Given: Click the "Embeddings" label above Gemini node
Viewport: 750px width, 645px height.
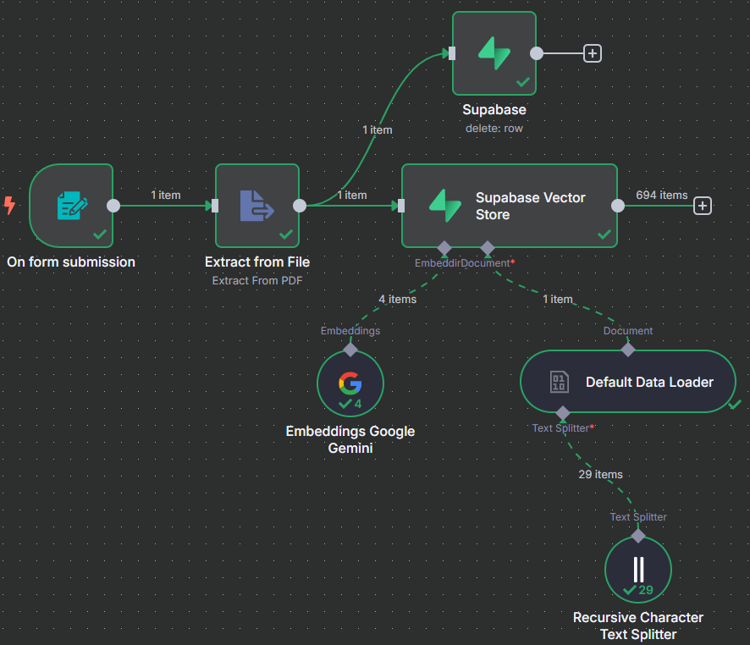Looking at the screenshot, I should (x=350, y=331).
